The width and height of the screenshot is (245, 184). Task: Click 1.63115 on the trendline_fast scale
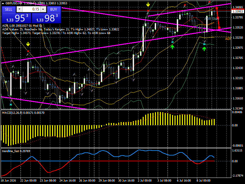click(x=238, y=151)
